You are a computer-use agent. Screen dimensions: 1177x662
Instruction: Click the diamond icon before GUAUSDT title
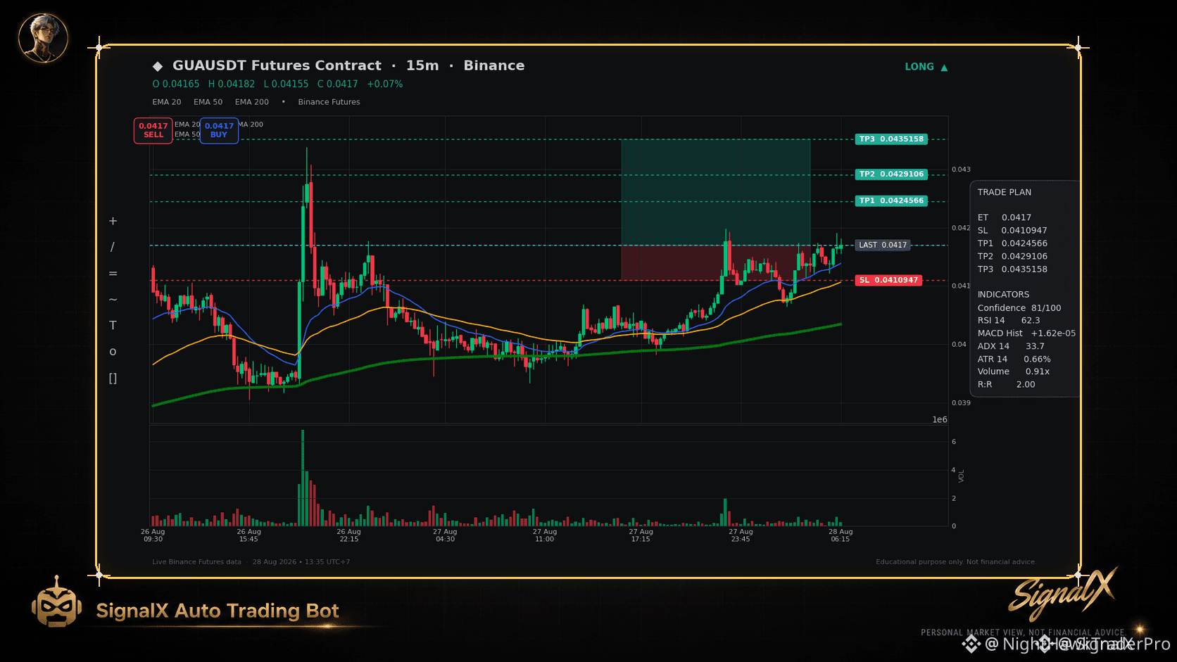point(158,66)
